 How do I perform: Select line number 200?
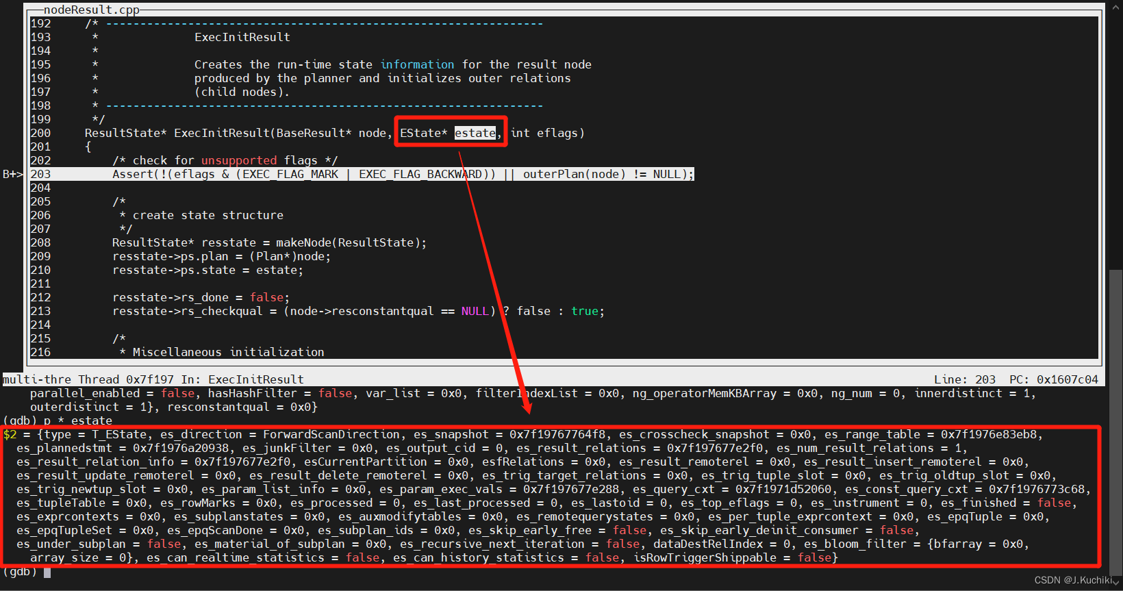pyautogui.click(x=40, y=133)
